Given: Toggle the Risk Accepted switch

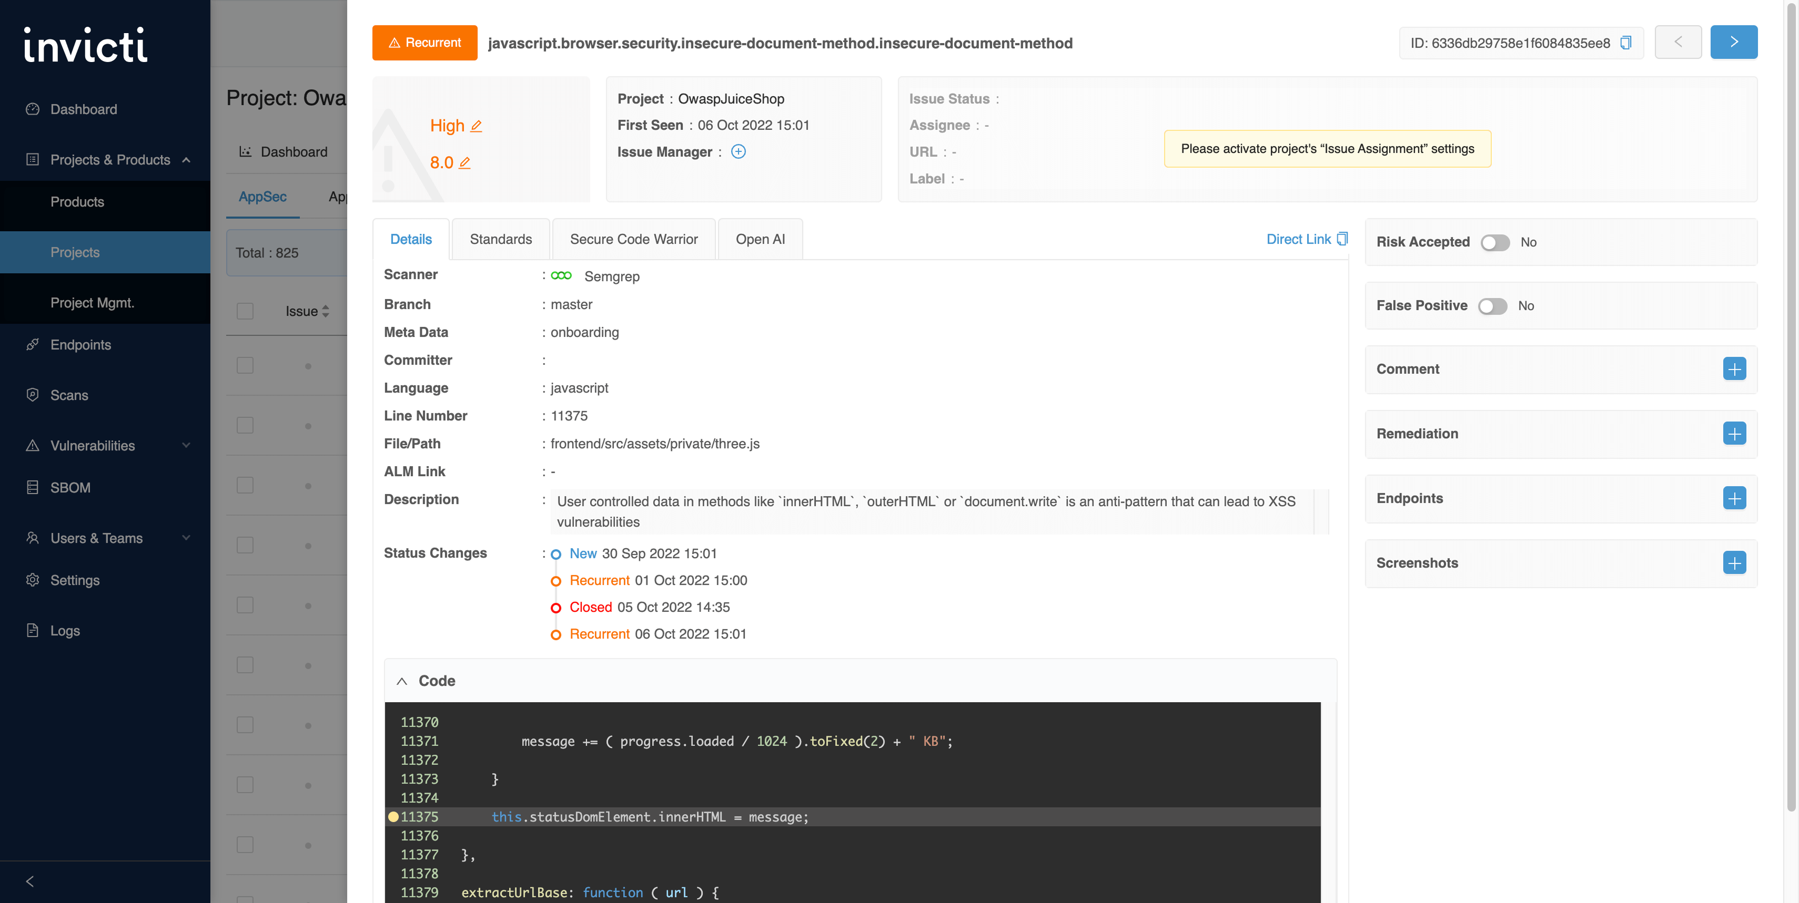Looking at the screenshot, I should point(1494,242).
